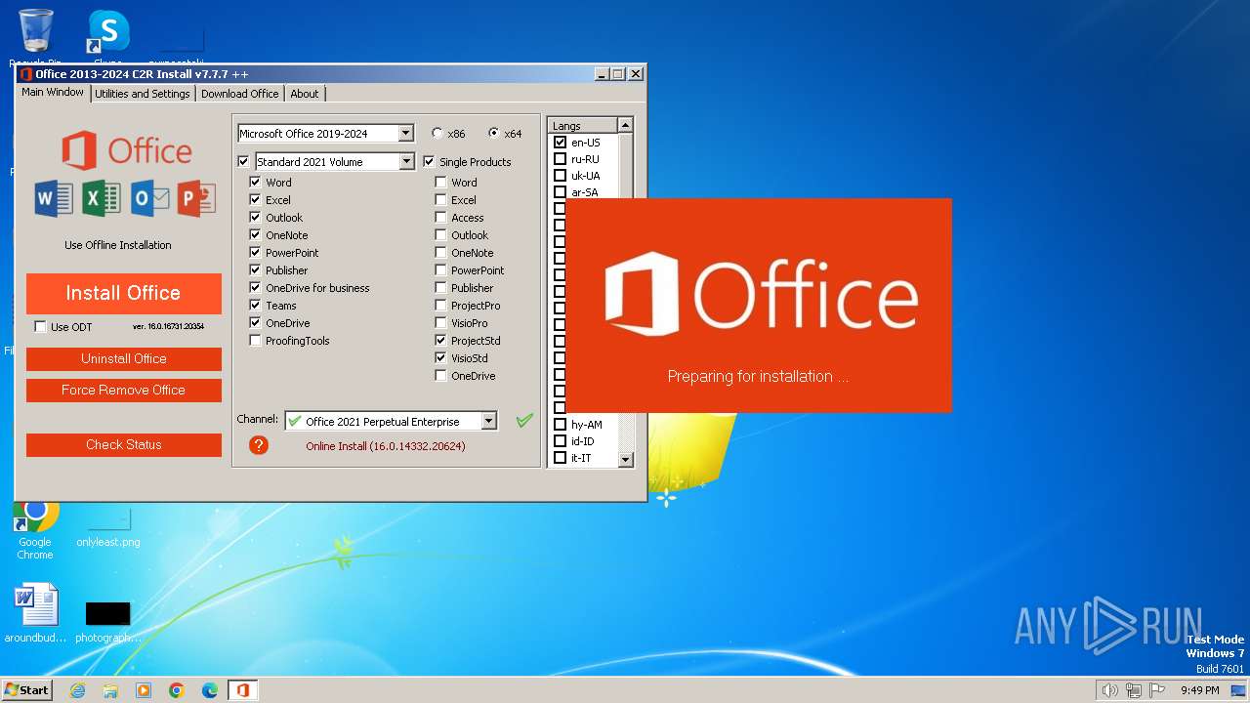The height and width of the screenshot is (703, 1250).
Task: Open Chrome from the taskbar
Action: [177, 690]
